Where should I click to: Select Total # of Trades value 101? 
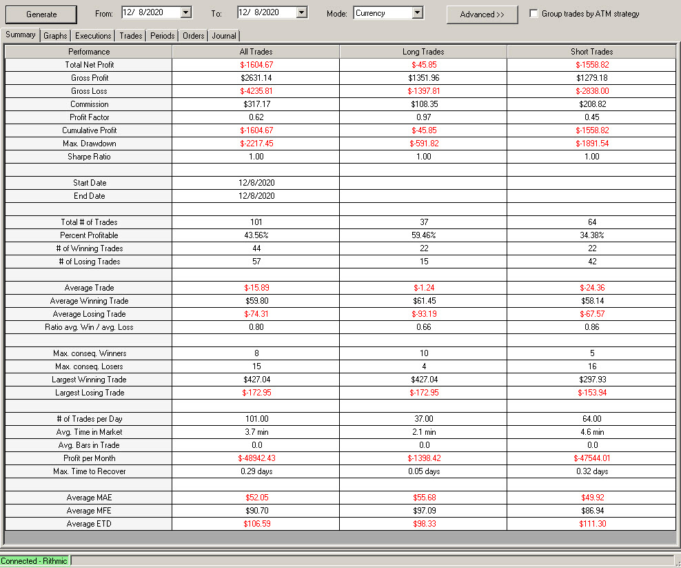tap(256, 222)
